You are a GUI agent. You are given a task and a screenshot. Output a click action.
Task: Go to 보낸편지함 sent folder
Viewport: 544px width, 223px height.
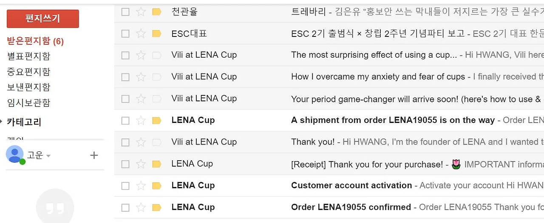(x=29, y=87)
